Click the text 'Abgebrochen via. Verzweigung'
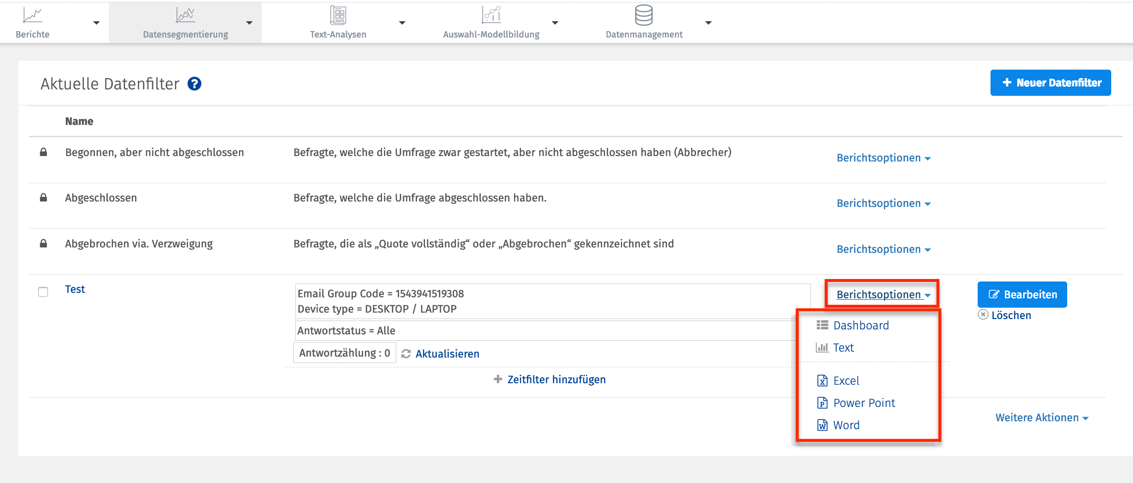 point(139,243)
